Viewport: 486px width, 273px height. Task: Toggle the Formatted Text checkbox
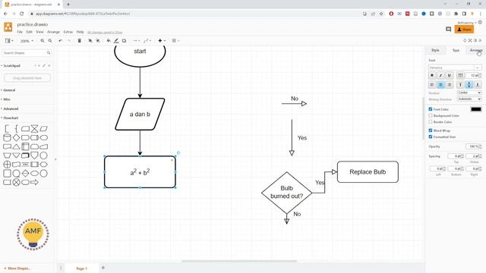(x=431, y=136)
